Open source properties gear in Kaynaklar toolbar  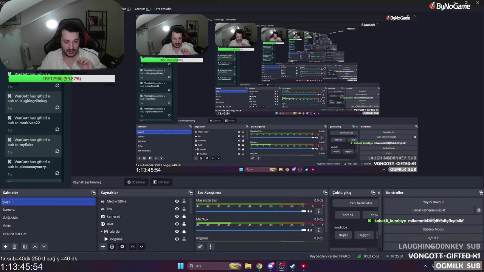tap(122, 247)
